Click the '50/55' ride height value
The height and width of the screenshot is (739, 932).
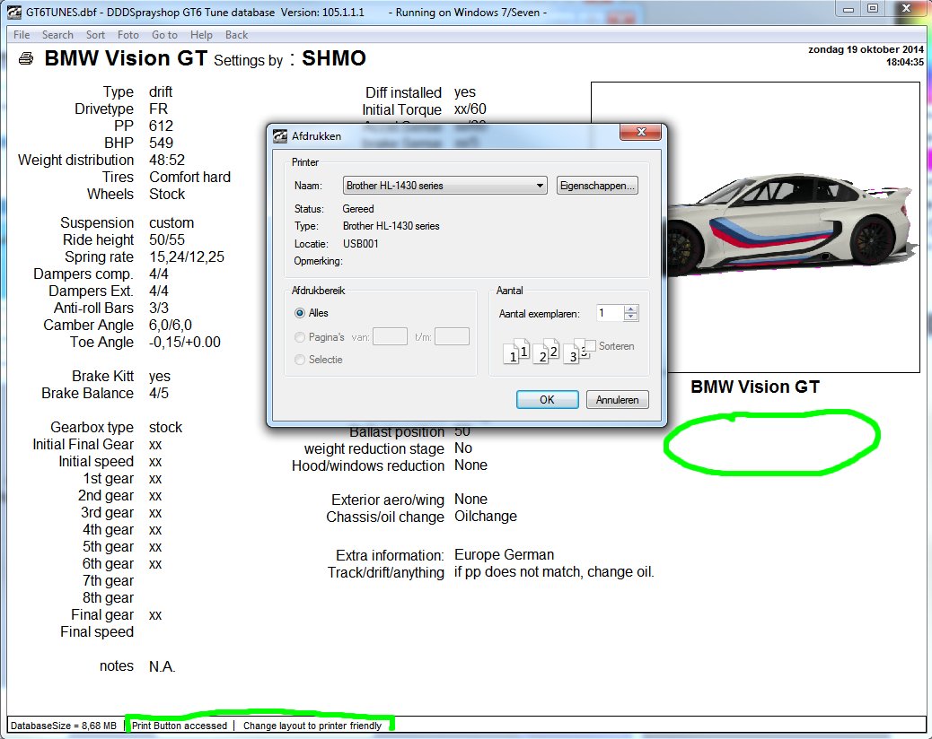click(167, 239)
